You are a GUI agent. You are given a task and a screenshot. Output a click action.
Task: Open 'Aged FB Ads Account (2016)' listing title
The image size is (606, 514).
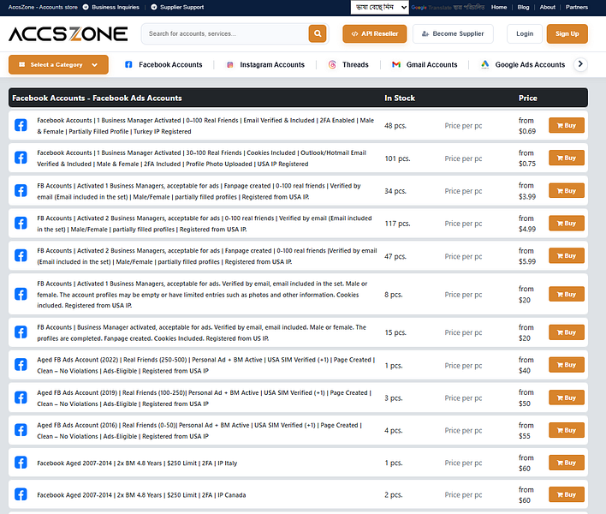point(199,430)
